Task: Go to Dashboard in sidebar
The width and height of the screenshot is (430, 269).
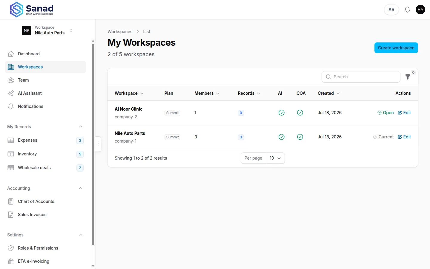Action: point(45,54)
